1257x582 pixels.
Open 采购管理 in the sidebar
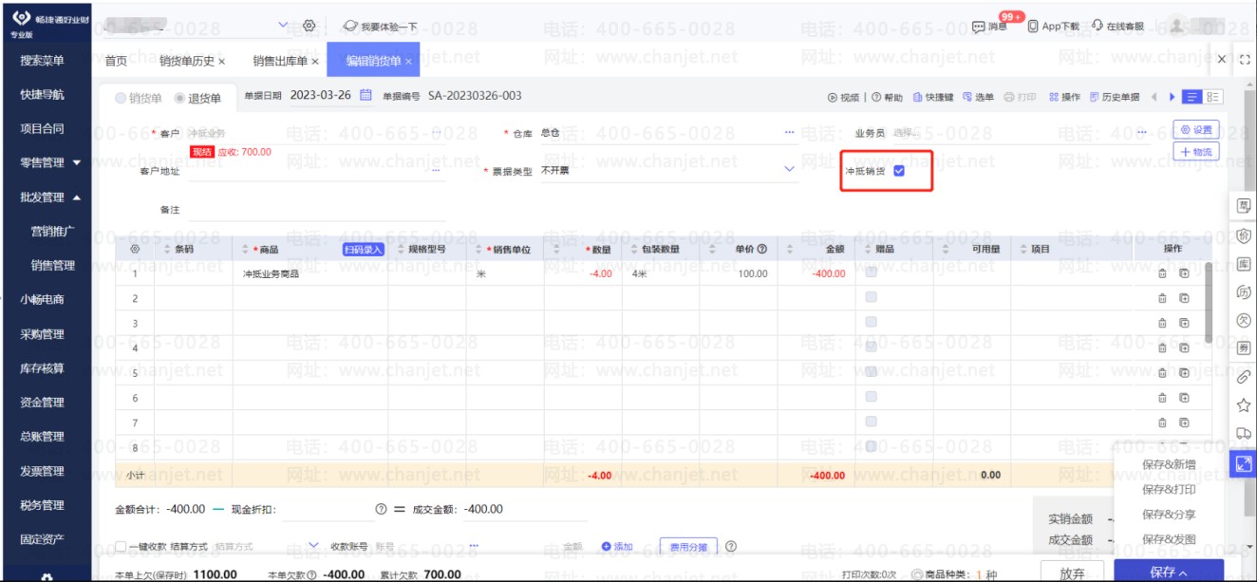point(42,334)
